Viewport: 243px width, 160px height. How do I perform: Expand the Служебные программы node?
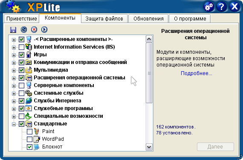14,109
